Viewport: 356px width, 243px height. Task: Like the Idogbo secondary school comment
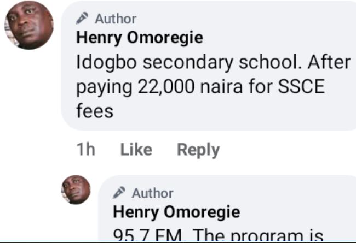coord(136,150)
